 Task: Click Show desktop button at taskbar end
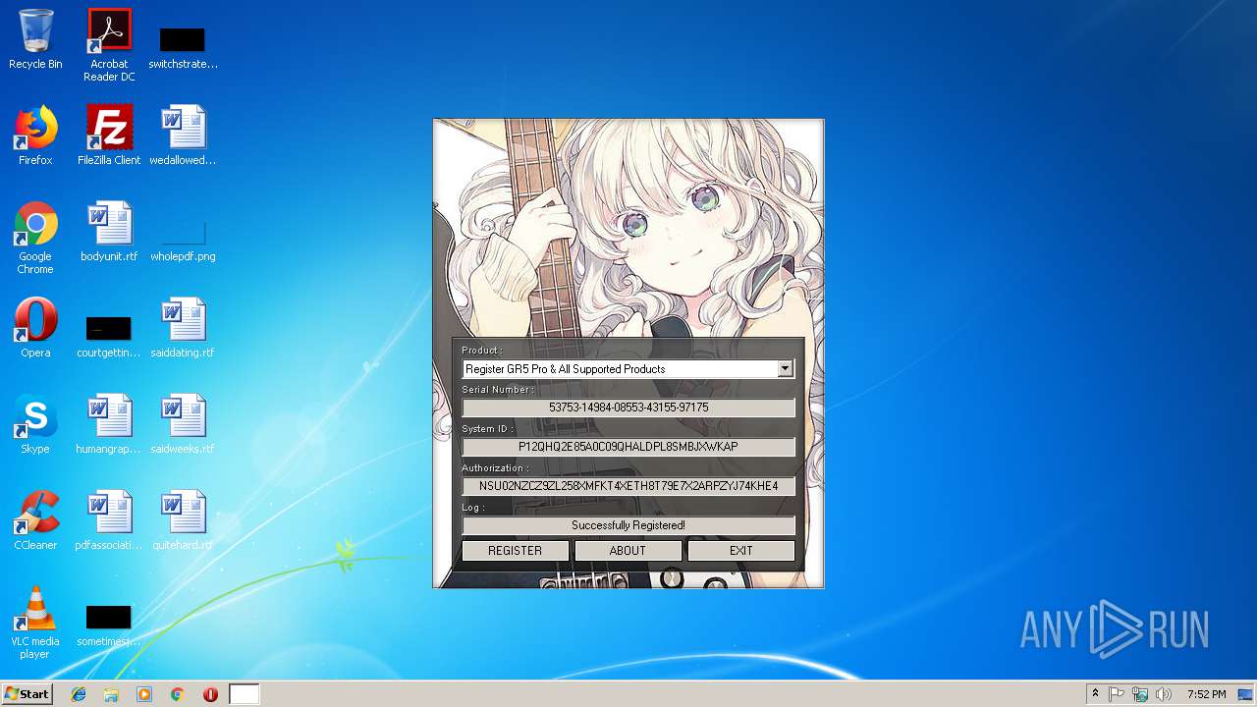coord(1246,694)
